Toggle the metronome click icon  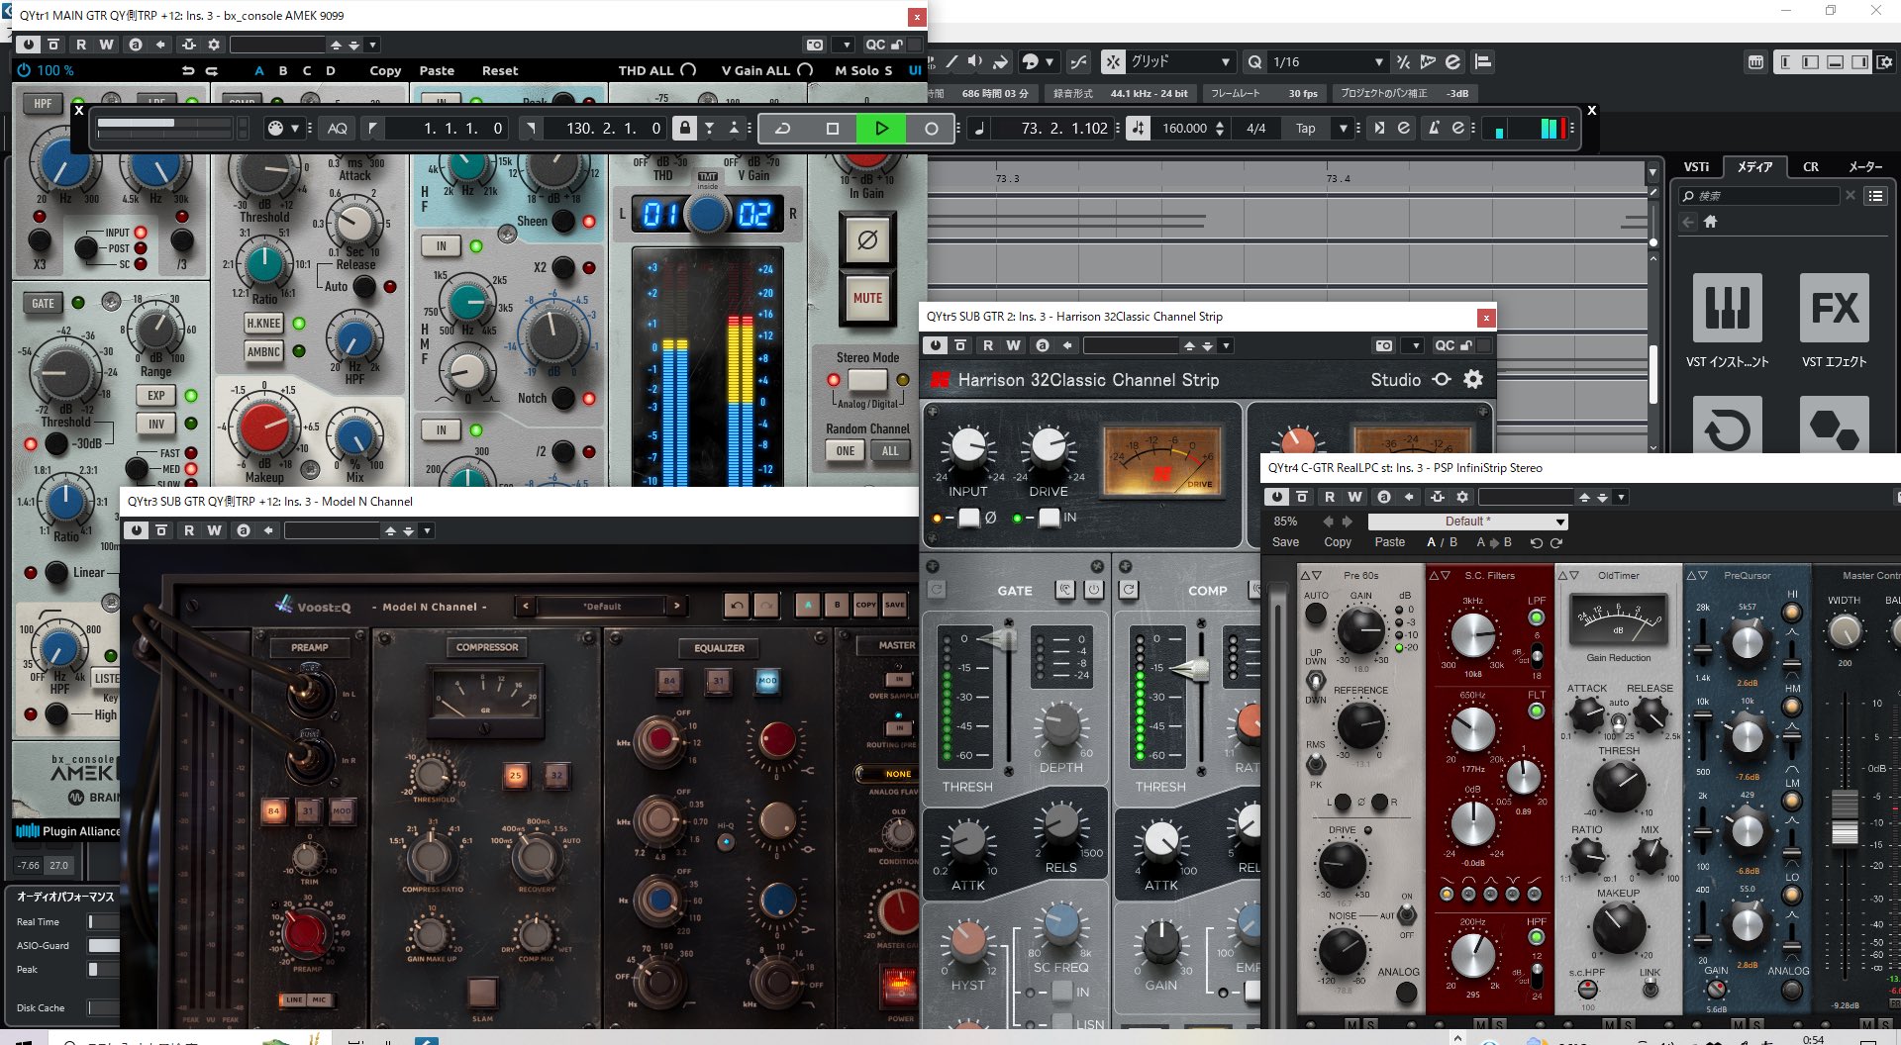tap(1434, 128)
